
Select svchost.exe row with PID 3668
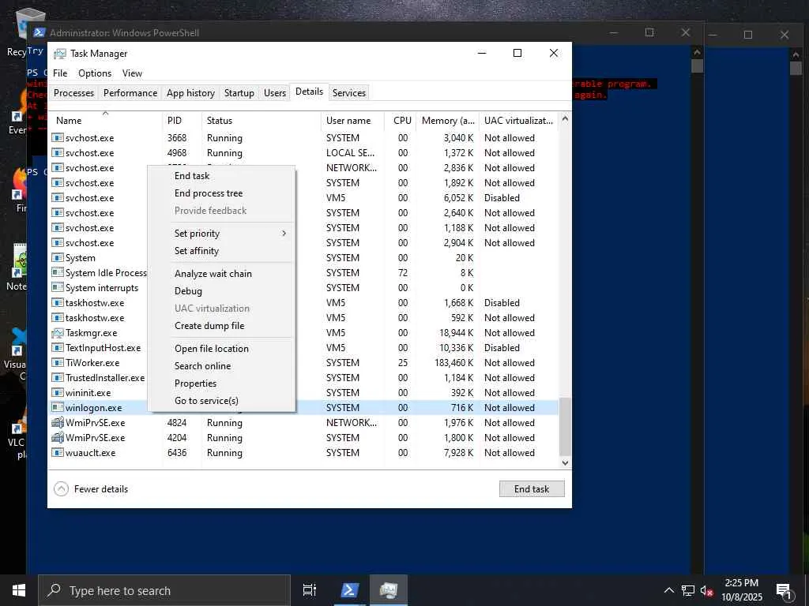pos(303,137)
